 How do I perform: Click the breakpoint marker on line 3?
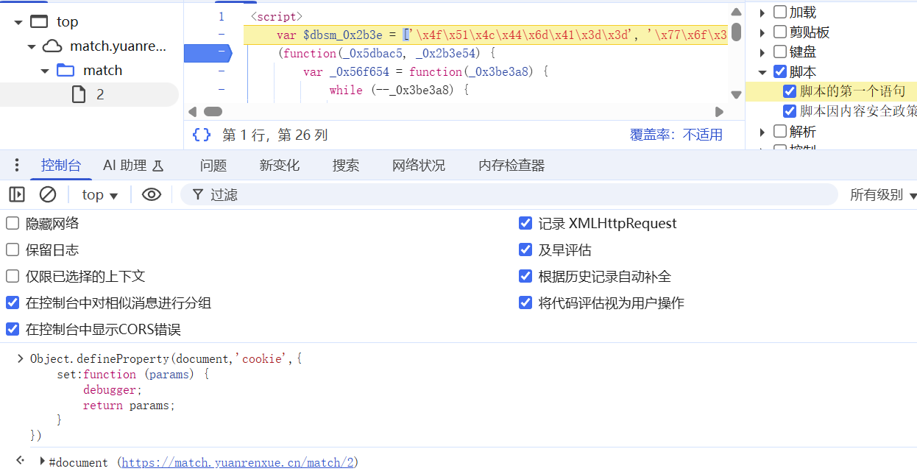208,52
